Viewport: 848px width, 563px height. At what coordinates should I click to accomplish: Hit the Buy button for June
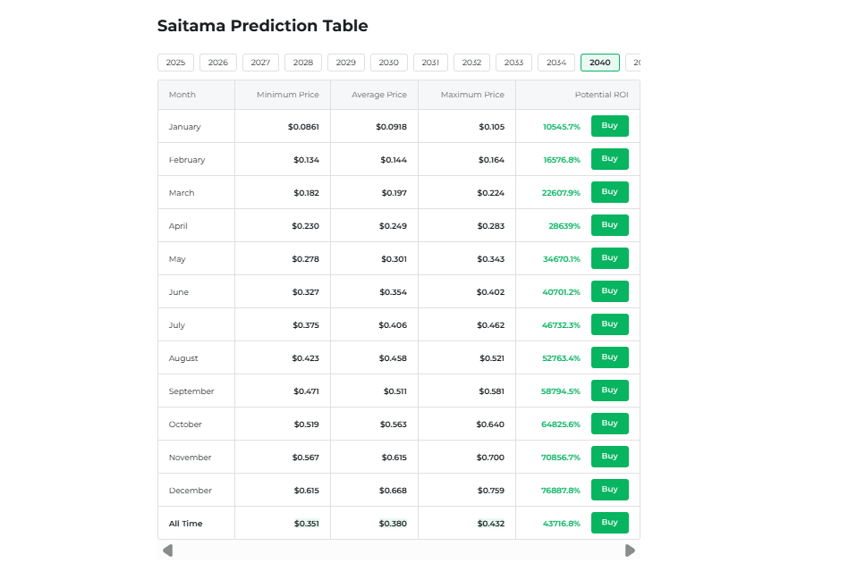point(609,291)
